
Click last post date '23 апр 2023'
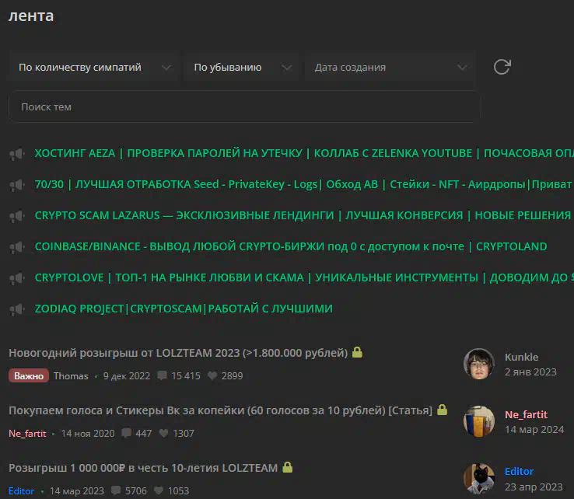point(534,487)
